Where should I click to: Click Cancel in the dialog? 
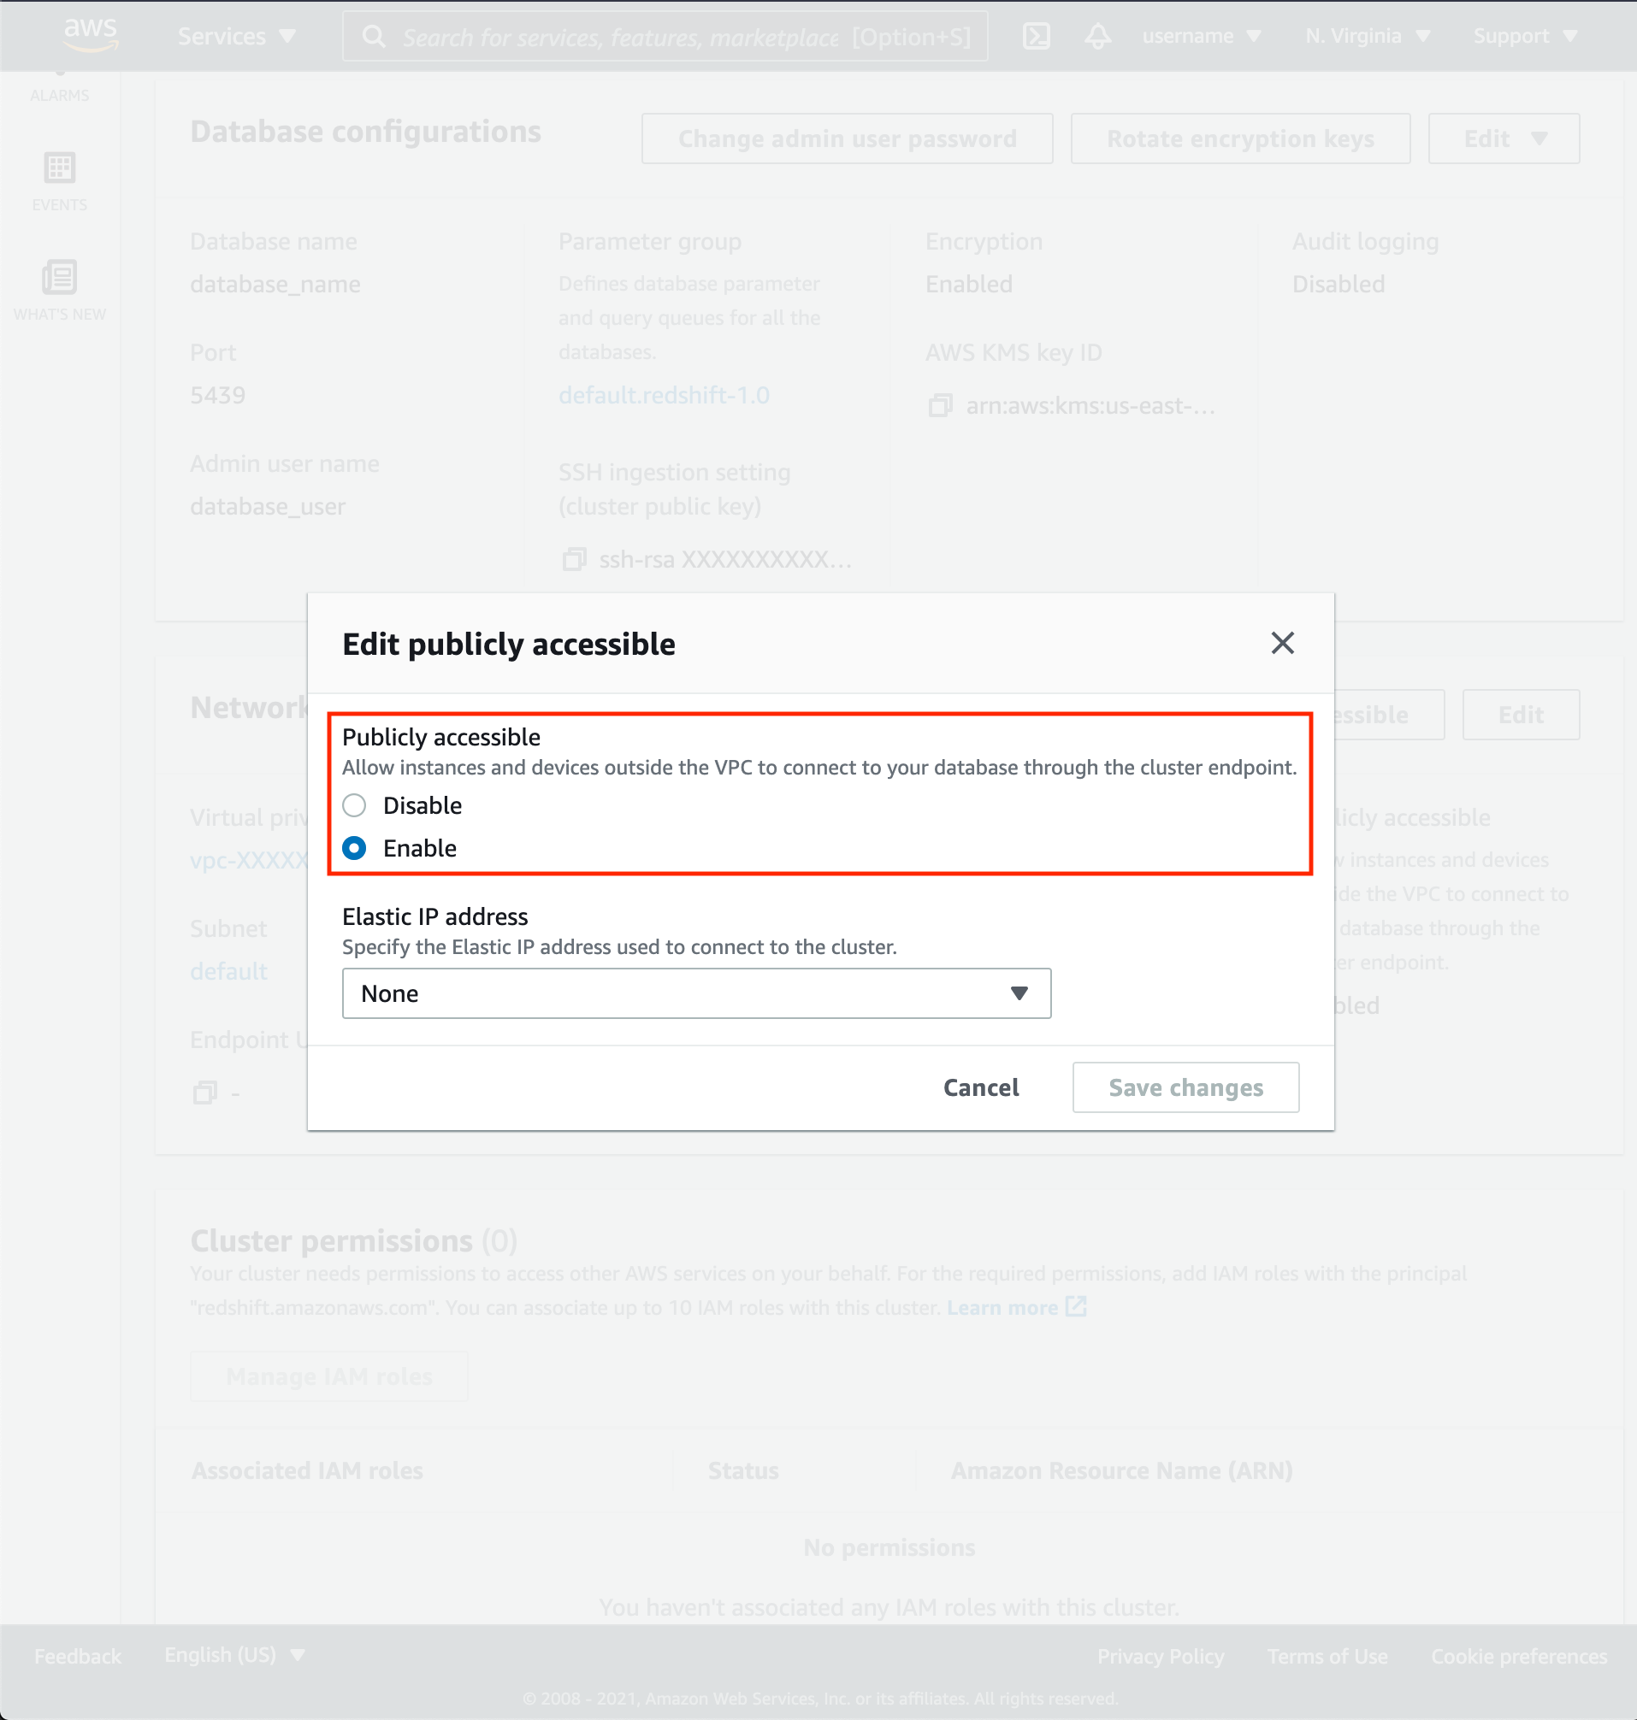coord(981,1087)
